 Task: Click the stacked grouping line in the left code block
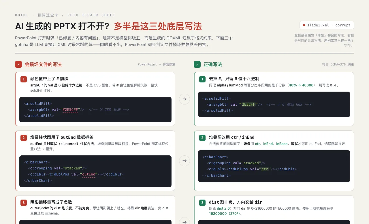tap(57, 168)
